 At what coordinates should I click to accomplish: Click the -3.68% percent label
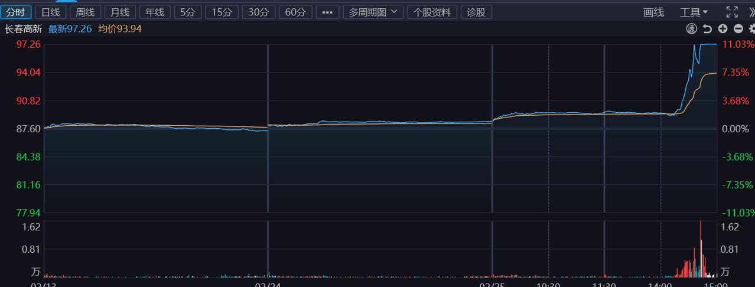(737, 156)
